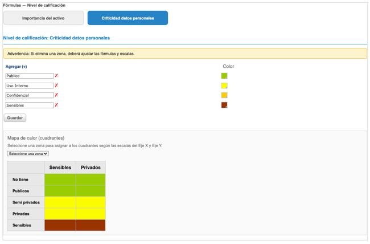Image resolution: width=370 pixels, height=244 pixels.
Task: Click brown cell Sensibles row, Privados column
Action: pyautogui.click(x=91, y=225)
